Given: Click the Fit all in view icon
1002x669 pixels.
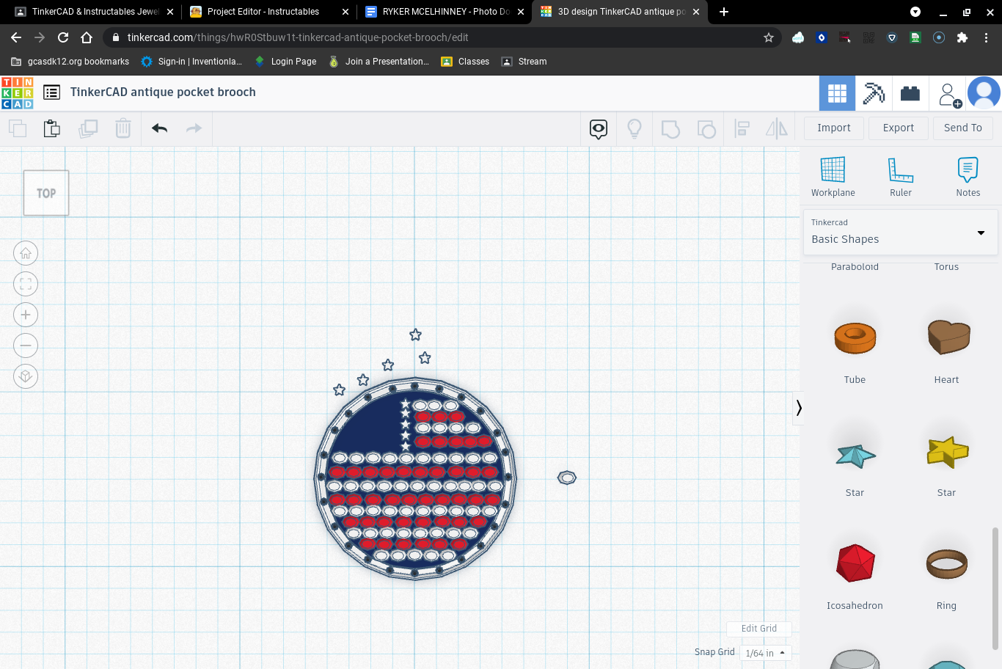Looking at the screenshot, I should [26, 284].
